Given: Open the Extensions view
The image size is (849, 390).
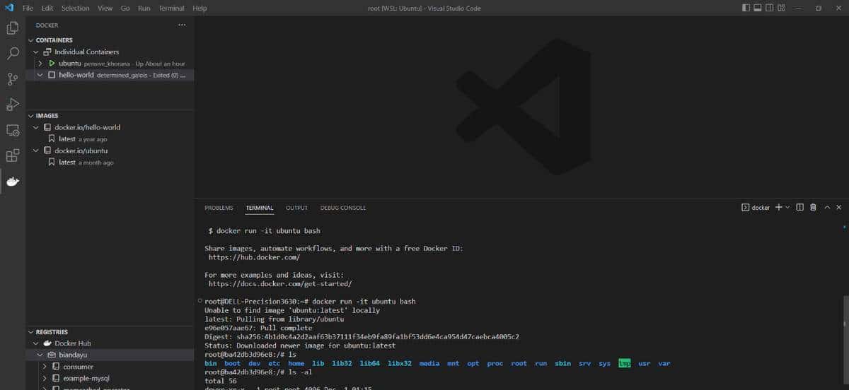Looking at the screenshot, I should click(13, 155).
